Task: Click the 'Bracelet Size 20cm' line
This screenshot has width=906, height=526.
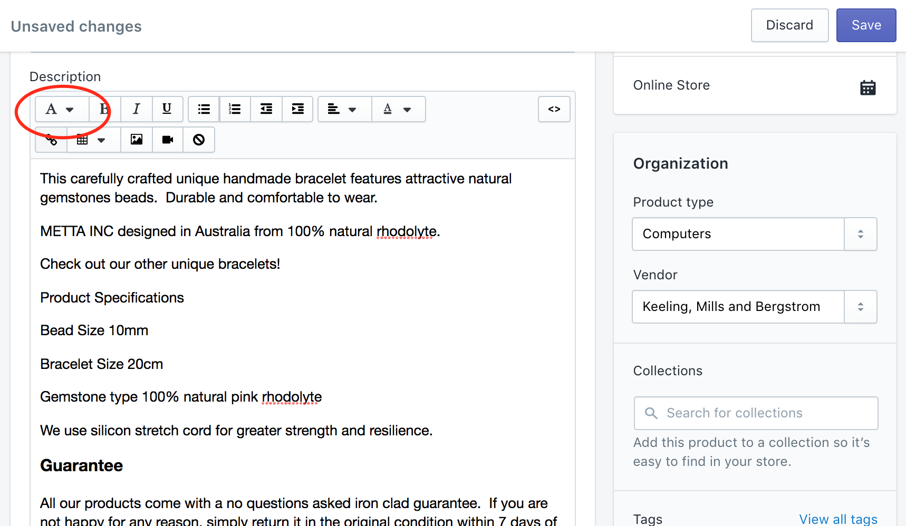Action: tap(101, 364)
